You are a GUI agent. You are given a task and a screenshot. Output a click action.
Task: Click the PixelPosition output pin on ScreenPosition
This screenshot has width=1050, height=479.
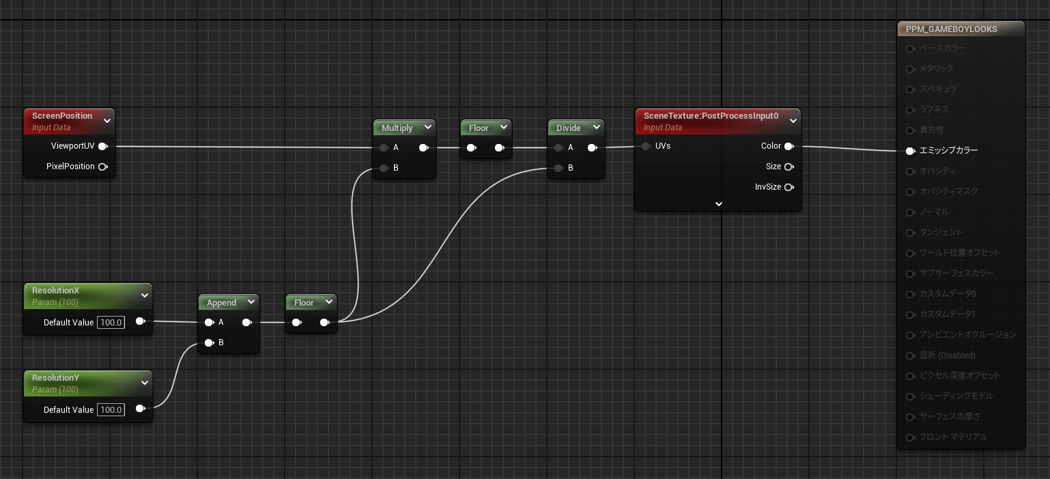pos(103,166)
